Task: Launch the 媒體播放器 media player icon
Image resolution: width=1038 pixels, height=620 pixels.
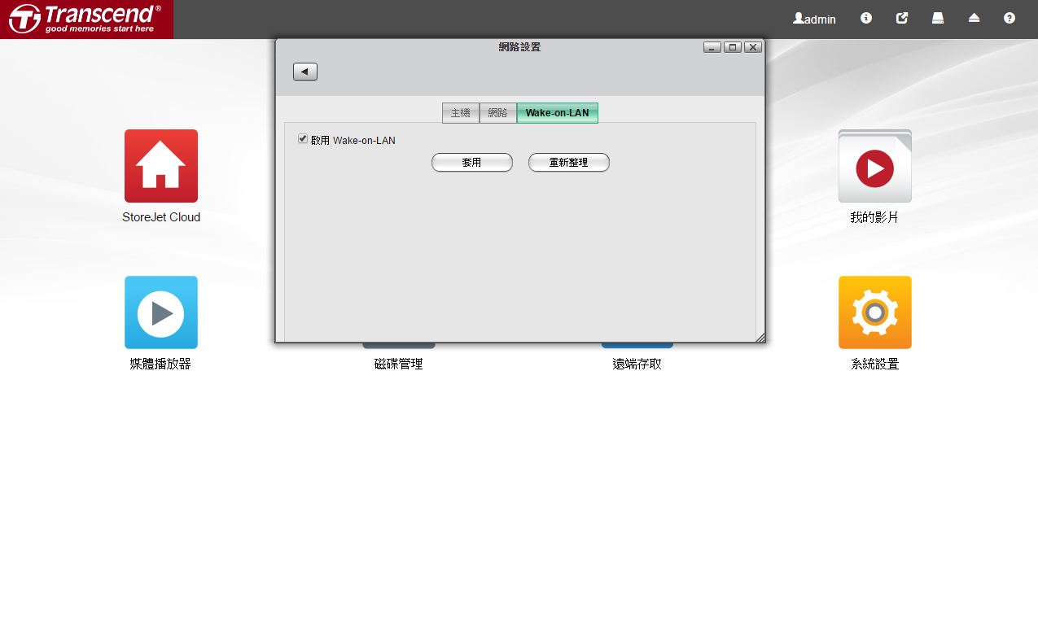Action: (161, 312)
